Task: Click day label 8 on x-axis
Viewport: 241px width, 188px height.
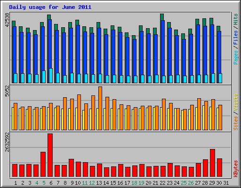Action: coord(65,183)
